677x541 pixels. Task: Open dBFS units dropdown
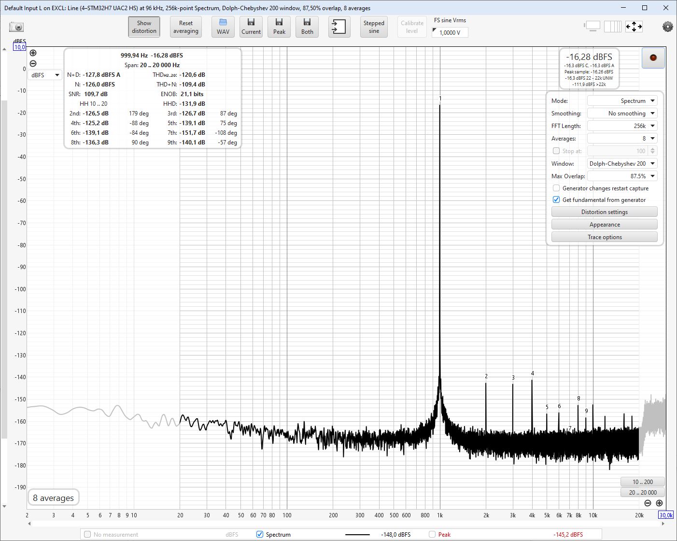pyautogui.click(x=45, y=75)
